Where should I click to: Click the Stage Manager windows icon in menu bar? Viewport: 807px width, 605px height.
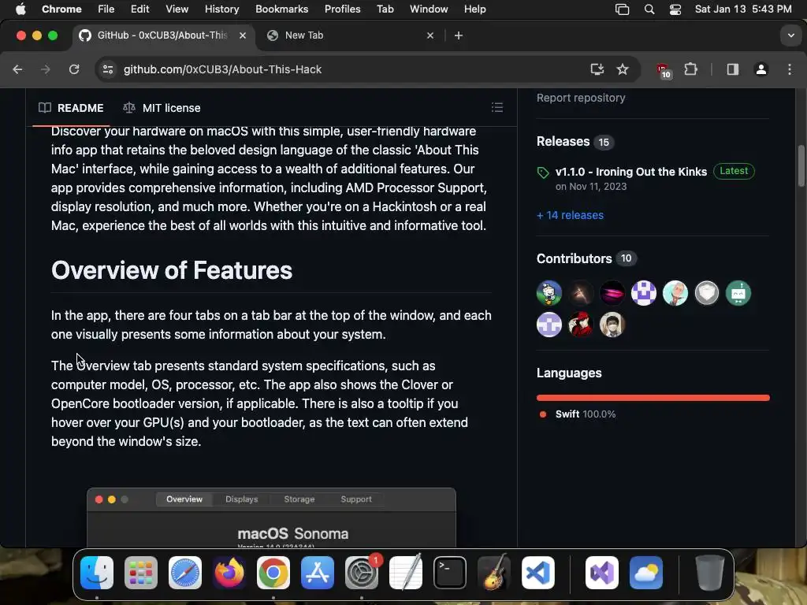622,9
